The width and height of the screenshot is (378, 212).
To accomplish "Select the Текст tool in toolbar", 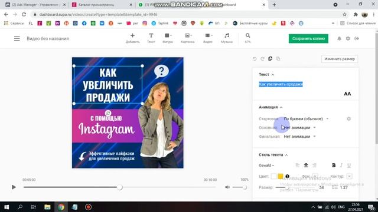I will pyautogui.click(x=151, y=38).
